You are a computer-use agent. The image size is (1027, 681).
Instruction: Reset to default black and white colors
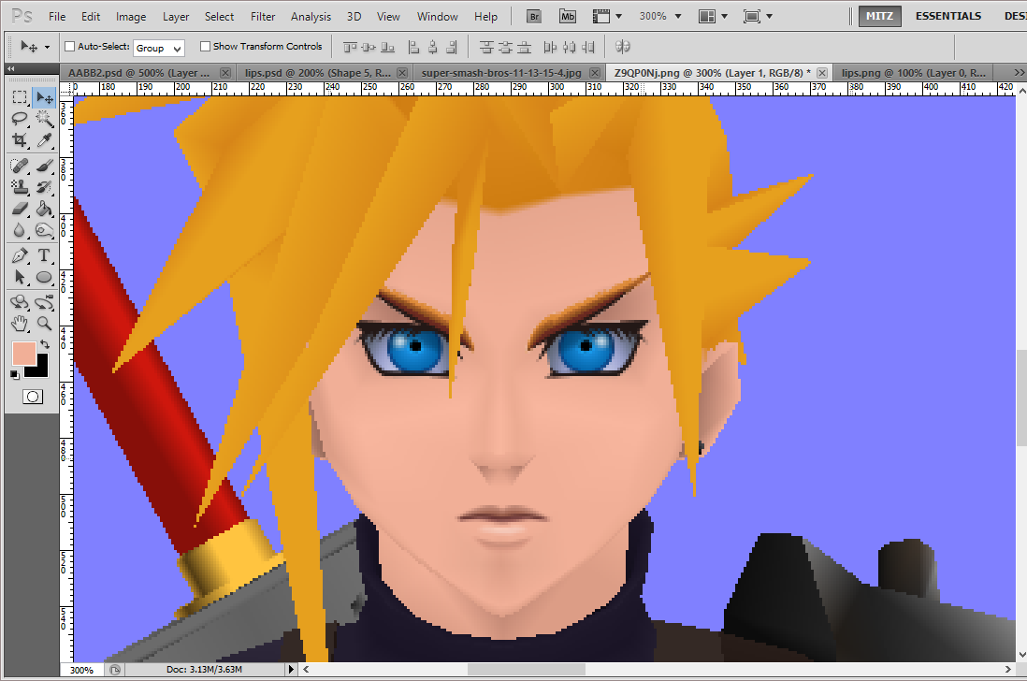pos(14,374)
